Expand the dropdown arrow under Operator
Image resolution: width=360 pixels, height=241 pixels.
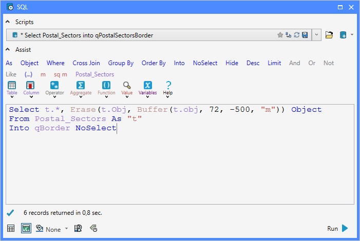(54, 97)
